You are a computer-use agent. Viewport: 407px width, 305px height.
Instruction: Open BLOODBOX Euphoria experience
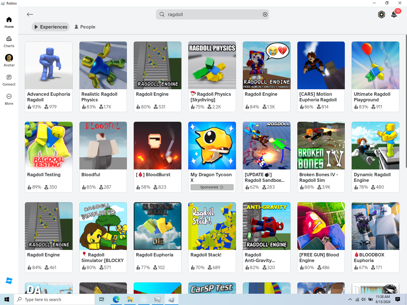tap(375, 238)
